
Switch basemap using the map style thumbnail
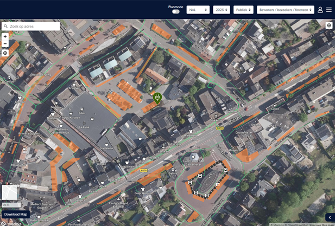coord(9,192)
